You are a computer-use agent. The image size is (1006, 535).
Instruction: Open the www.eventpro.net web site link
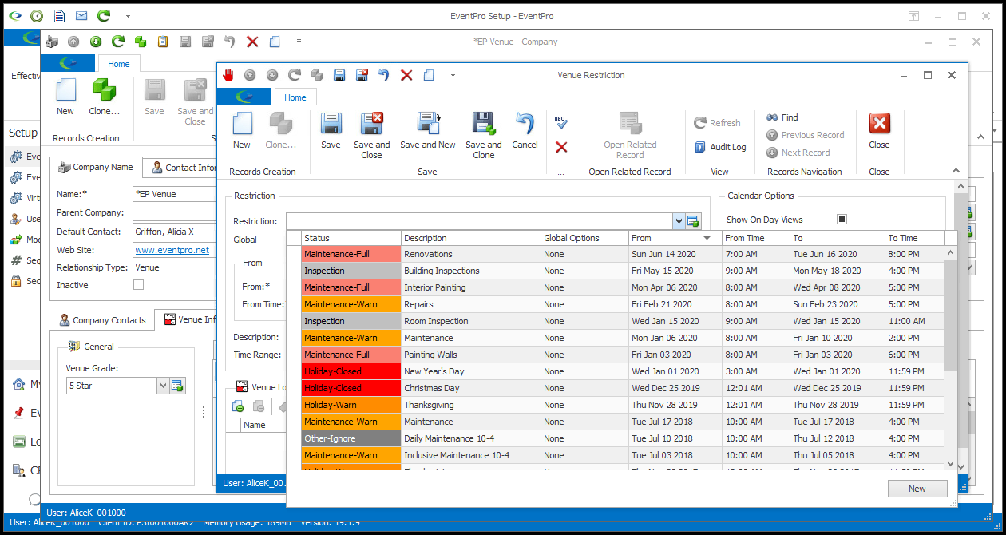click(x=172, y=250)
